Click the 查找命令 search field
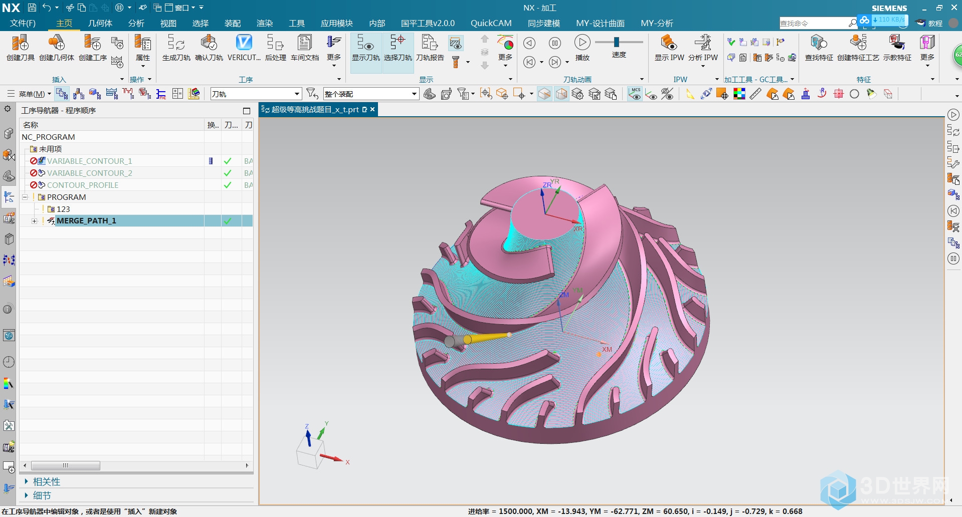 pos(814,24)
